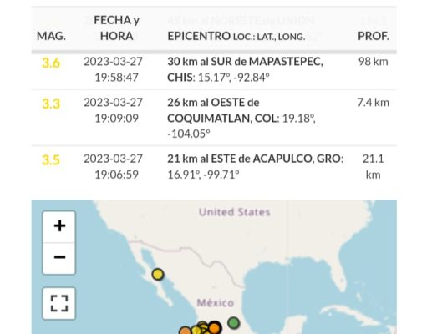
Task: Open fullscreen map view
Action: tap(59, 303)
